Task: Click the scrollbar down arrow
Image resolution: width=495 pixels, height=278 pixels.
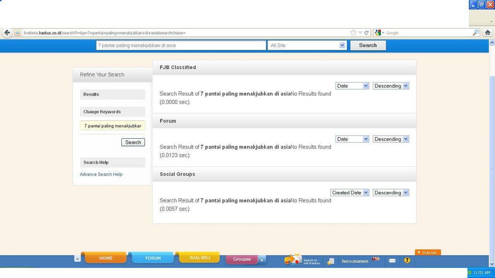Action: [492, 264]
